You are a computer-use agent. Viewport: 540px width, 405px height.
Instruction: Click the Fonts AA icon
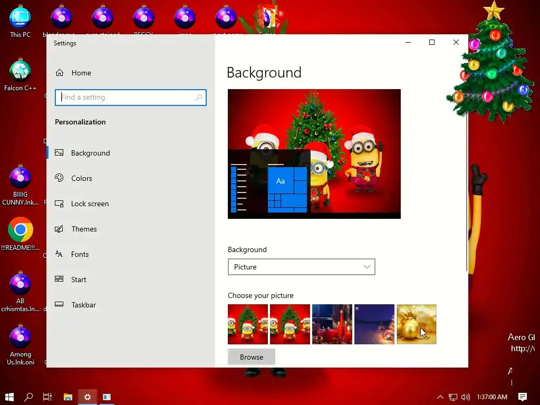[x=59, y=254]
